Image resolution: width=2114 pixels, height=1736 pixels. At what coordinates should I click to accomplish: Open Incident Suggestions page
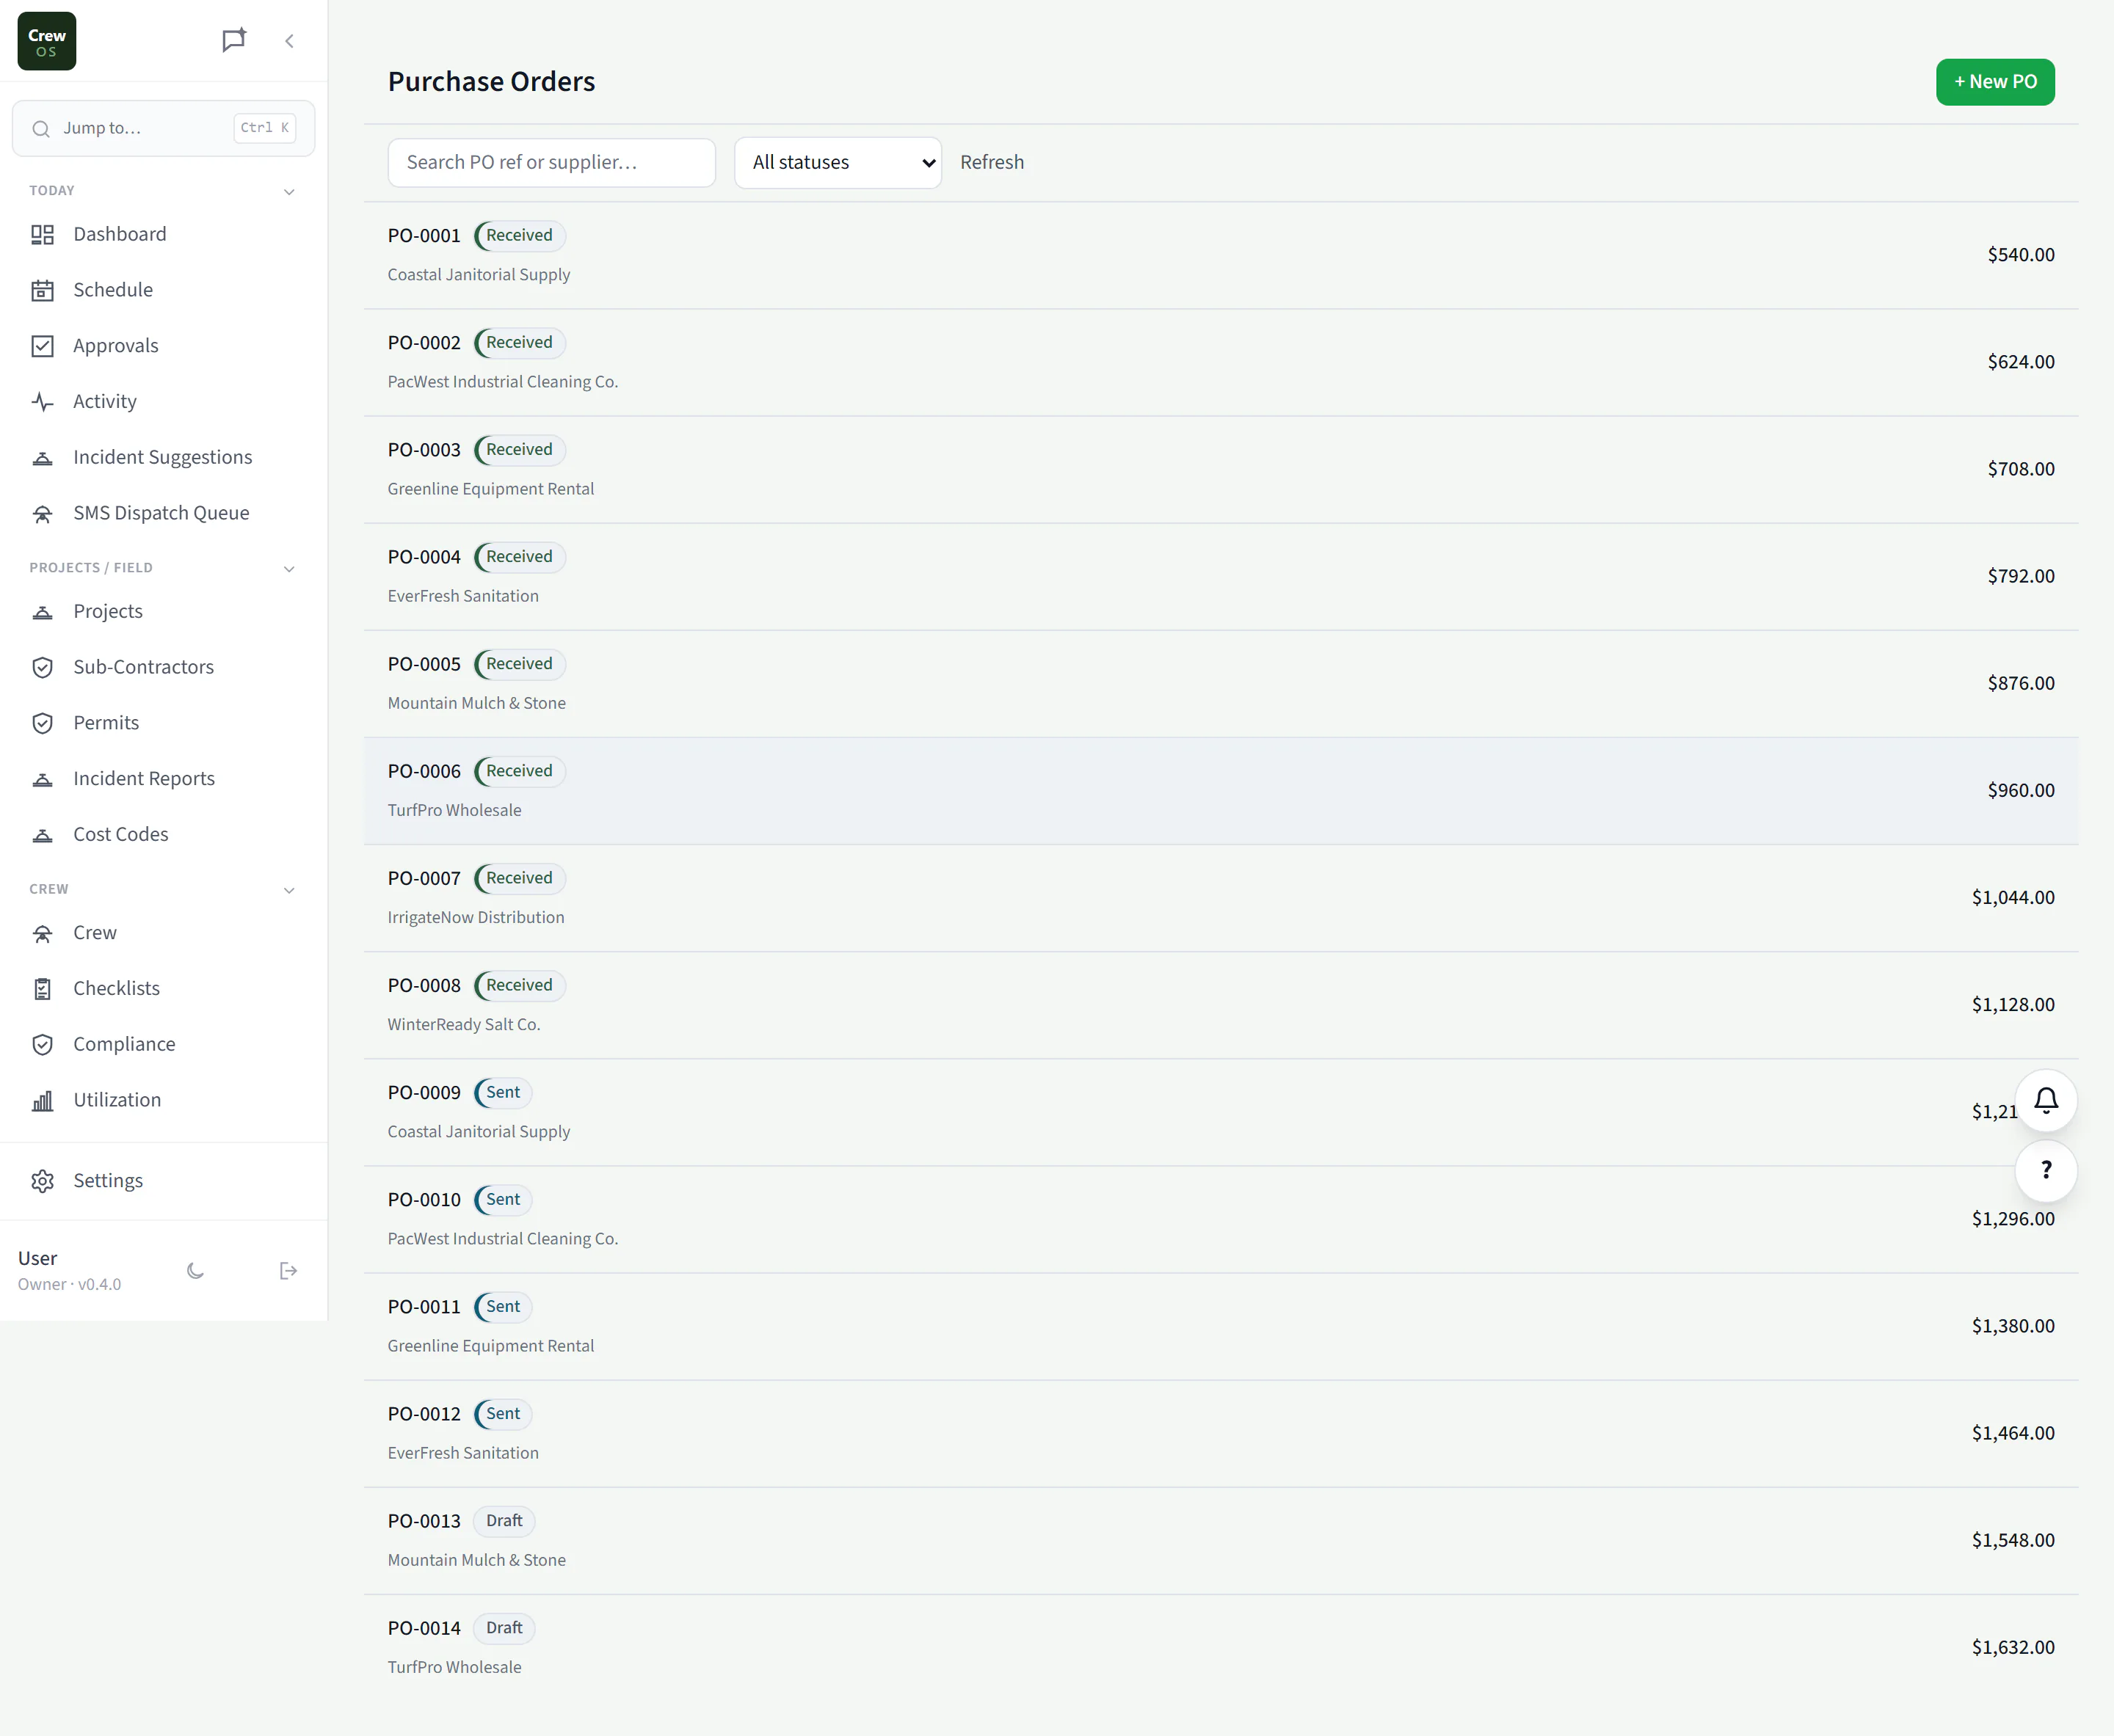tap(163, 457)
